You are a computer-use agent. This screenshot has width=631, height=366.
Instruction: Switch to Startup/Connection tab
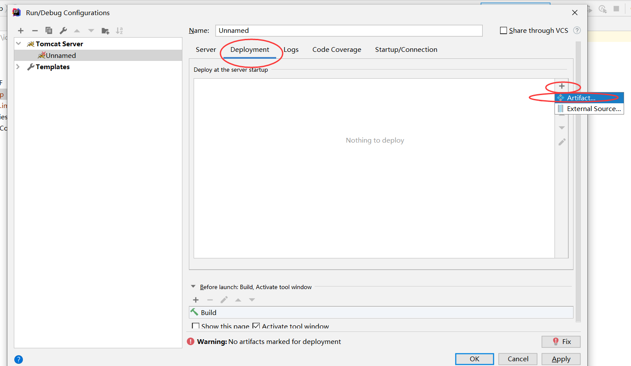tap(406, 50)
